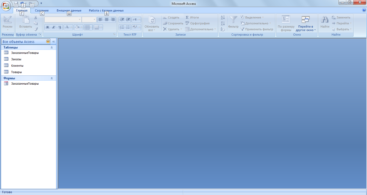Open the Внешние данные ribbon tab
The image size is (367, 195).
(x=69, y=10)
